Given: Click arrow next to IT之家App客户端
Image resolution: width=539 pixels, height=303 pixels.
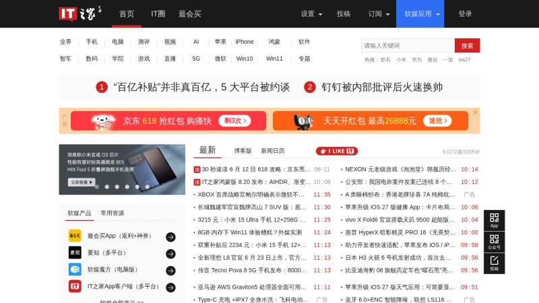Looking at the screenshot, I should coord(170,288).
